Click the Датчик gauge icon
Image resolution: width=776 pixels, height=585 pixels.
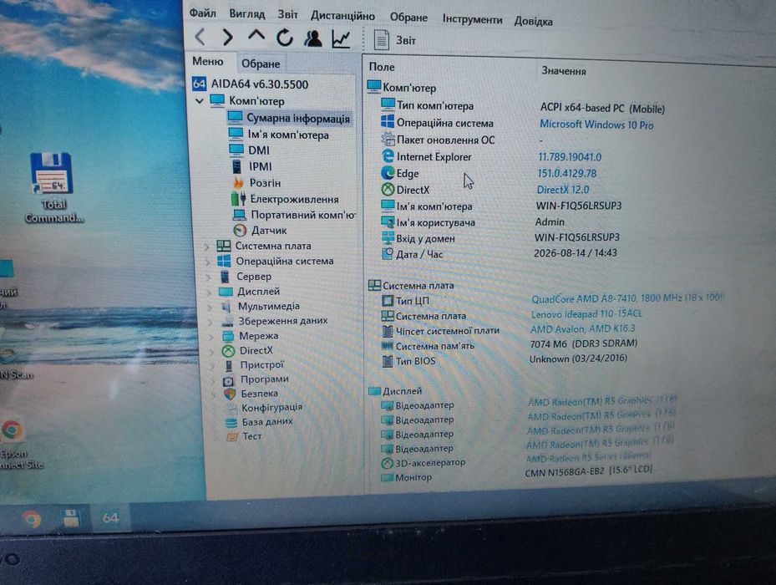pos(240,231)
